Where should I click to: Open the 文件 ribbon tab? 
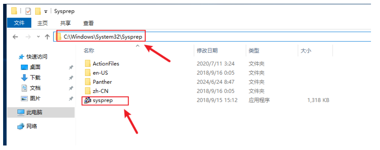(x=19, y=23)
